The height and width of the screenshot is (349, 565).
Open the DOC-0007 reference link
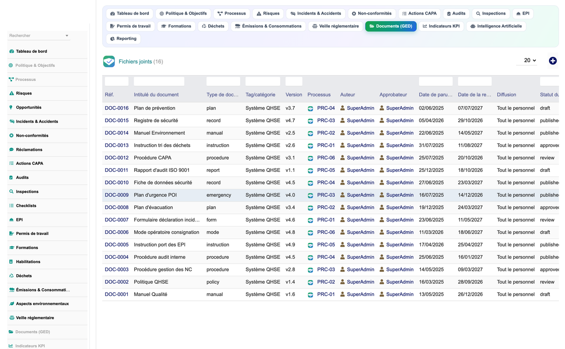[117, 220]
